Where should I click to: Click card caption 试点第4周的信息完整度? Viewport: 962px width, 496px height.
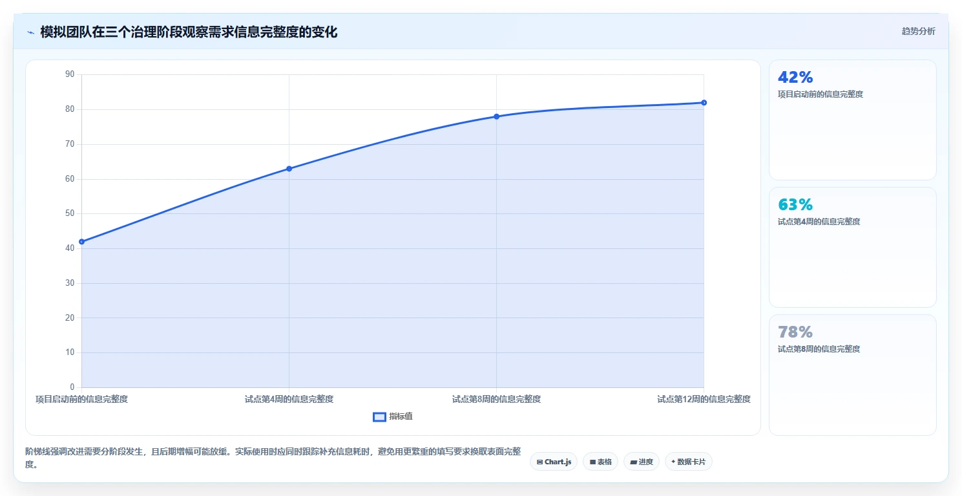pos(819,222)
